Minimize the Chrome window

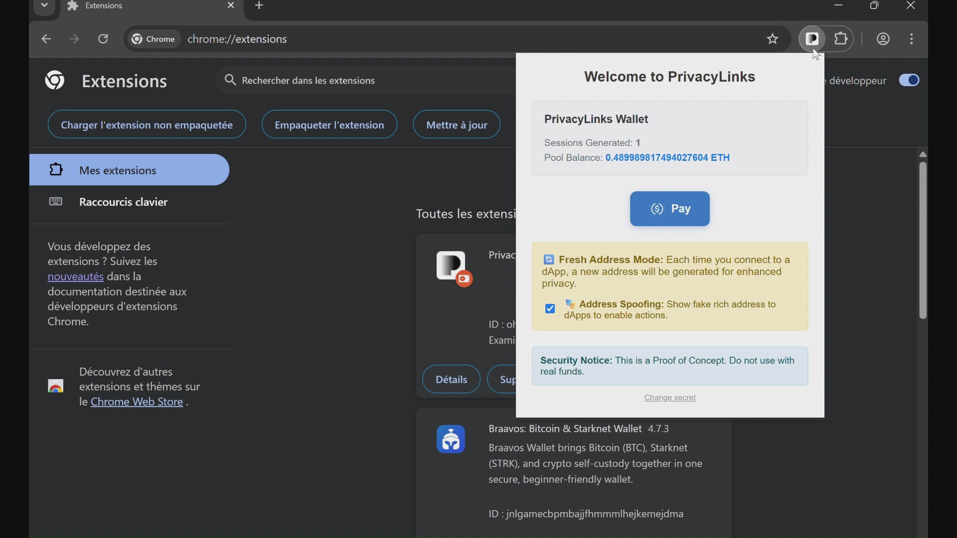[838, 5]
